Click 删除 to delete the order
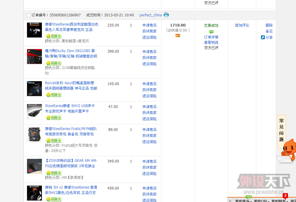Screen dimensions: 296x202 point(269,25)
